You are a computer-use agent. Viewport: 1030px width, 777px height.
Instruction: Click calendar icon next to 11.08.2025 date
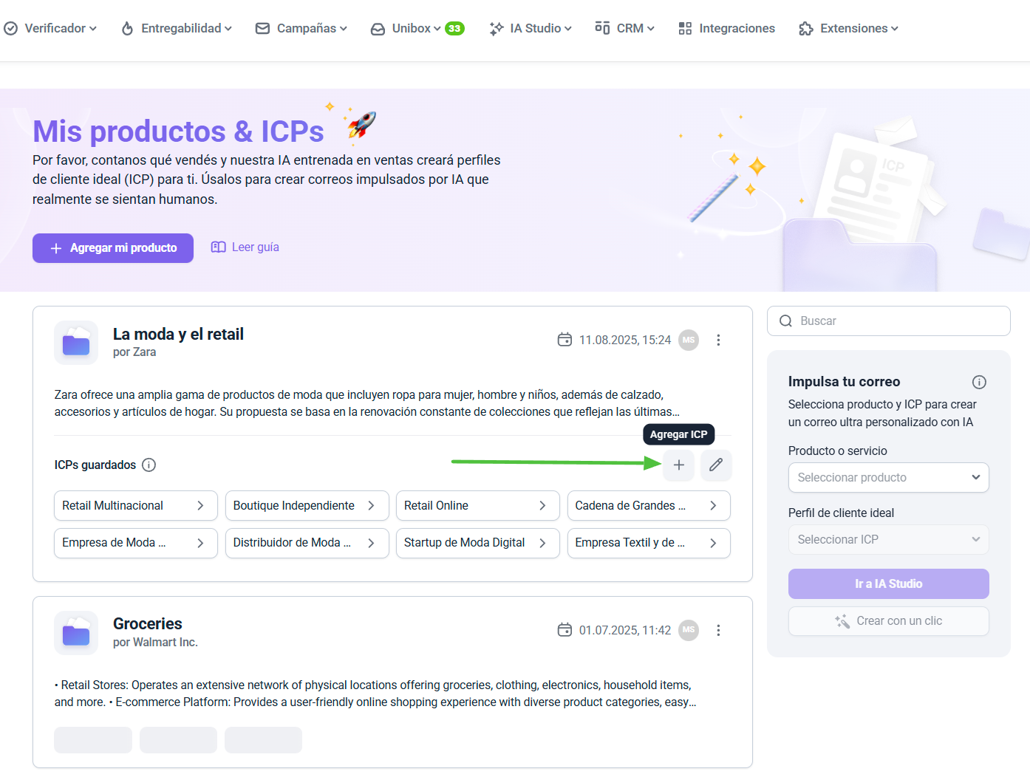point(565,340)
